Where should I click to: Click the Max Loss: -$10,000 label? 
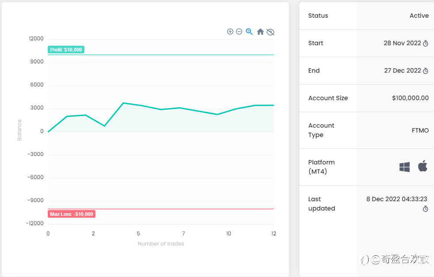pyautogui.click(x=71, y=214)
